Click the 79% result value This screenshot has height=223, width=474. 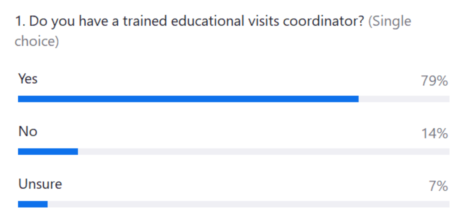434,81
